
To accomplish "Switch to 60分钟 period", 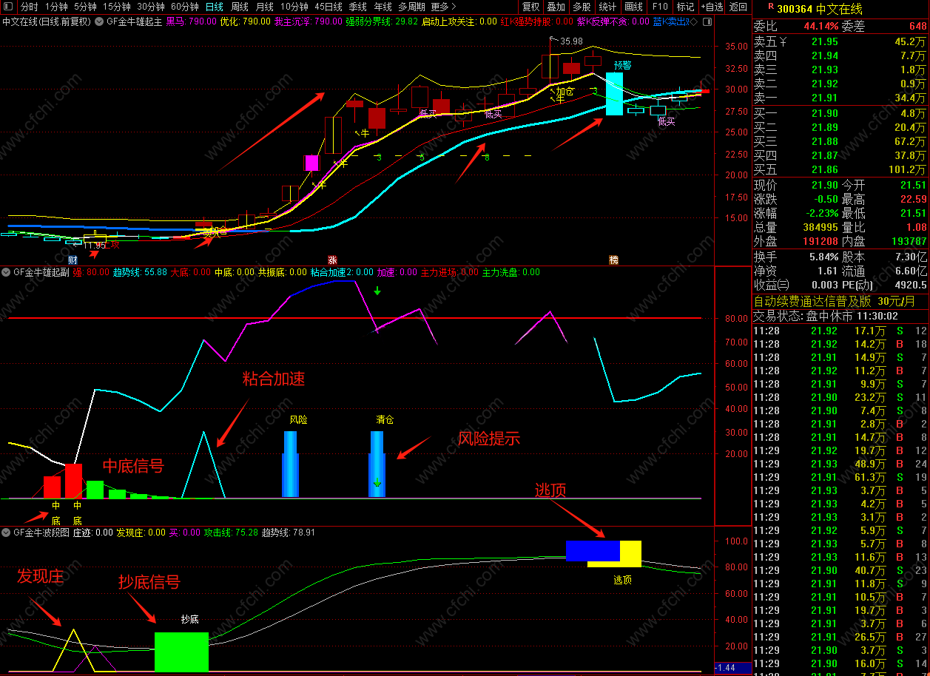I will coord(185,7).
